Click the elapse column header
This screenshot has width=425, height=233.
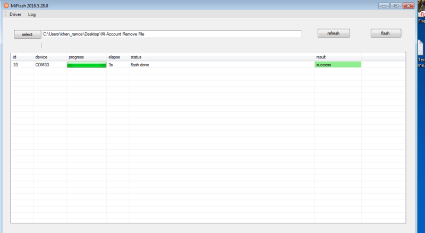click(117, 57)
